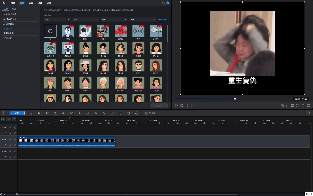Play the preview video
The width and height of the screenshot is (313, 196).
point(176,106)
